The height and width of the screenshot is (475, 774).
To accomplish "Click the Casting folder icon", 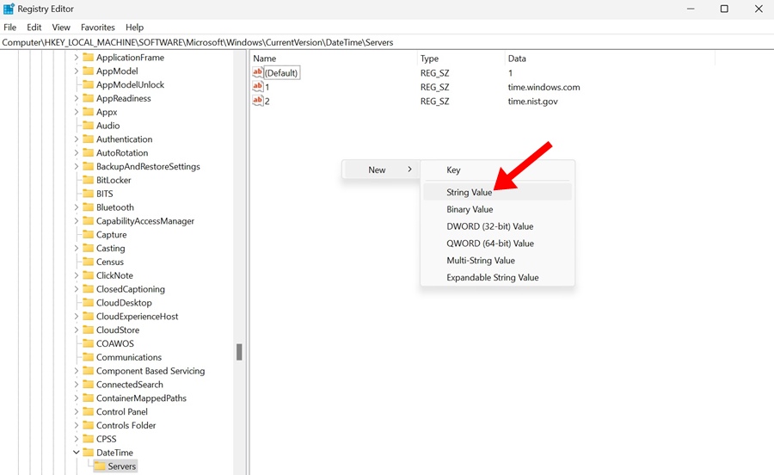I will point(89,248).
